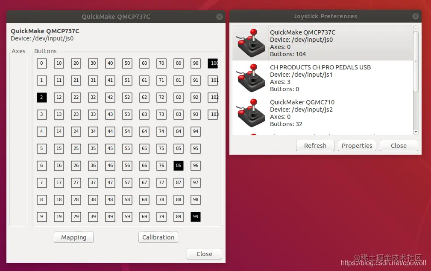431x271 pixels.
Task: Click the CH PRODUCTS pedals joystick icon
Action: 251,78
